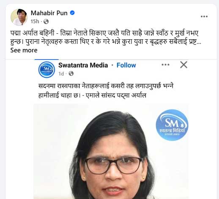Image resolution: width=219 pixels, height=199 pixels.
Task: Click the public globe icon beside 15h
Action: click(x=46, y=22)
